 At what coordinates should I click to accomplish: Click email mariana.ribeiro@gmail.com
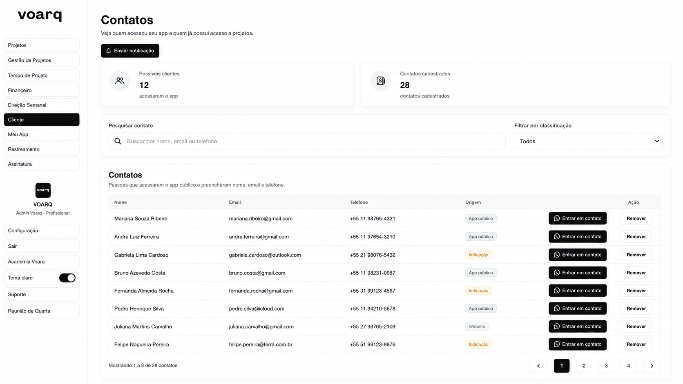[x=261, y=219]
